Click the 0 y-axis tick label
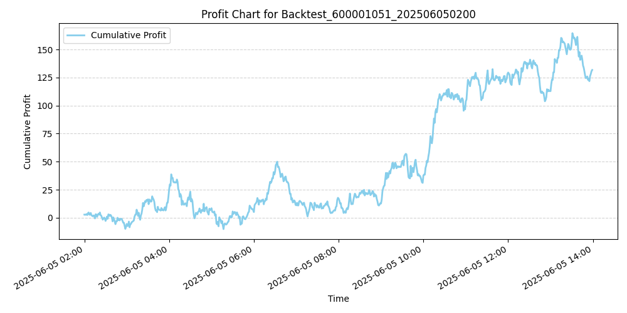Screen dimensions: 627x313 tap(52, 218)
